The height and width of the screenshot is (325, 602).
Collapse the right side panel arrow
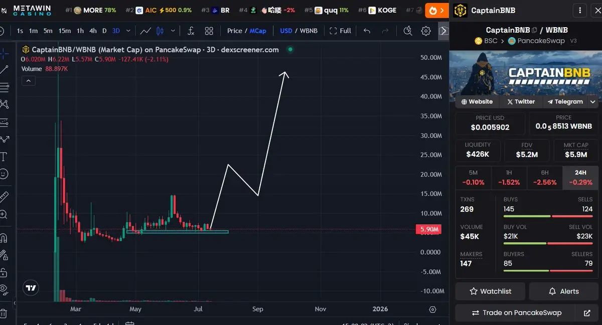[443, 31]
